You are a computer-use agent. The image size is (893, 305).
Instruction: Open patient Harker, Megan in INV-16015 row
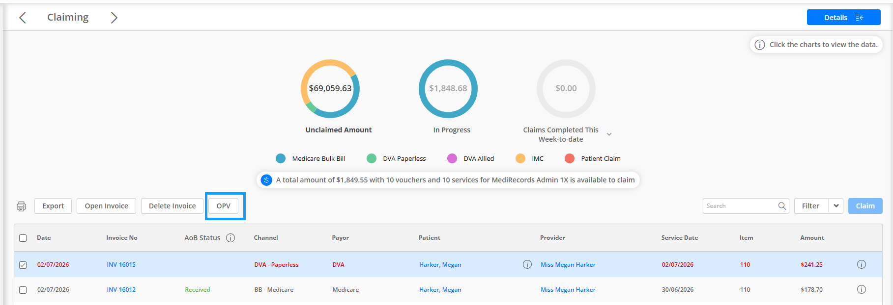[x=440, y=265]
